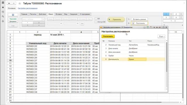The width and height of the screenshot is (187, 105).
Task: Click Распознать in the toolbar step 2
Action: pyautogui.click(x=139, y=23)
